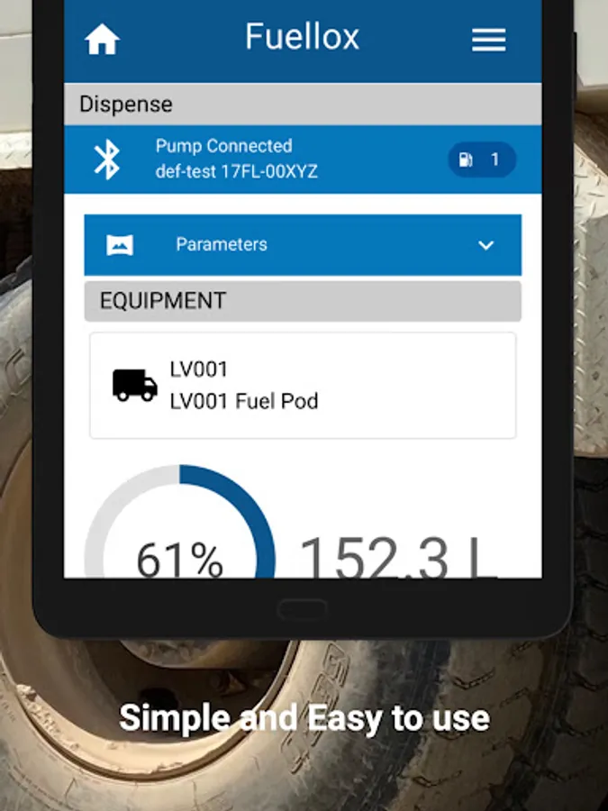
Task: Click the EQUIPMENT section header
Action: [303, 301]
